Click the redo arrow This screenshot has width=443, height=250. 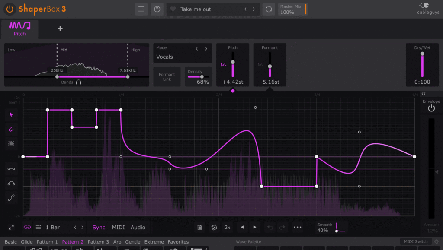(x=282, y=228)
